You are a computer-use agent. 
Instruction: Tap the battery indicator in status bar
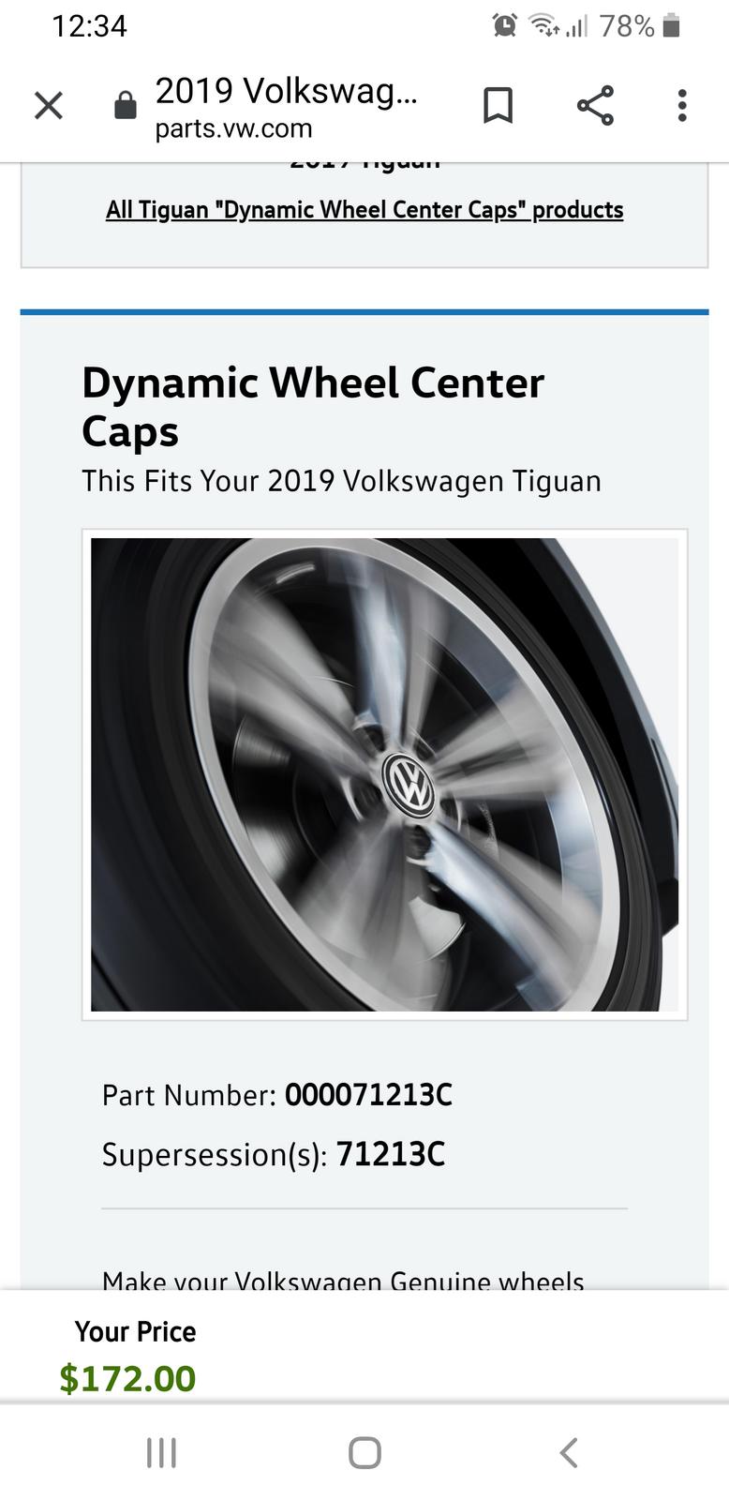pos(670,25)
